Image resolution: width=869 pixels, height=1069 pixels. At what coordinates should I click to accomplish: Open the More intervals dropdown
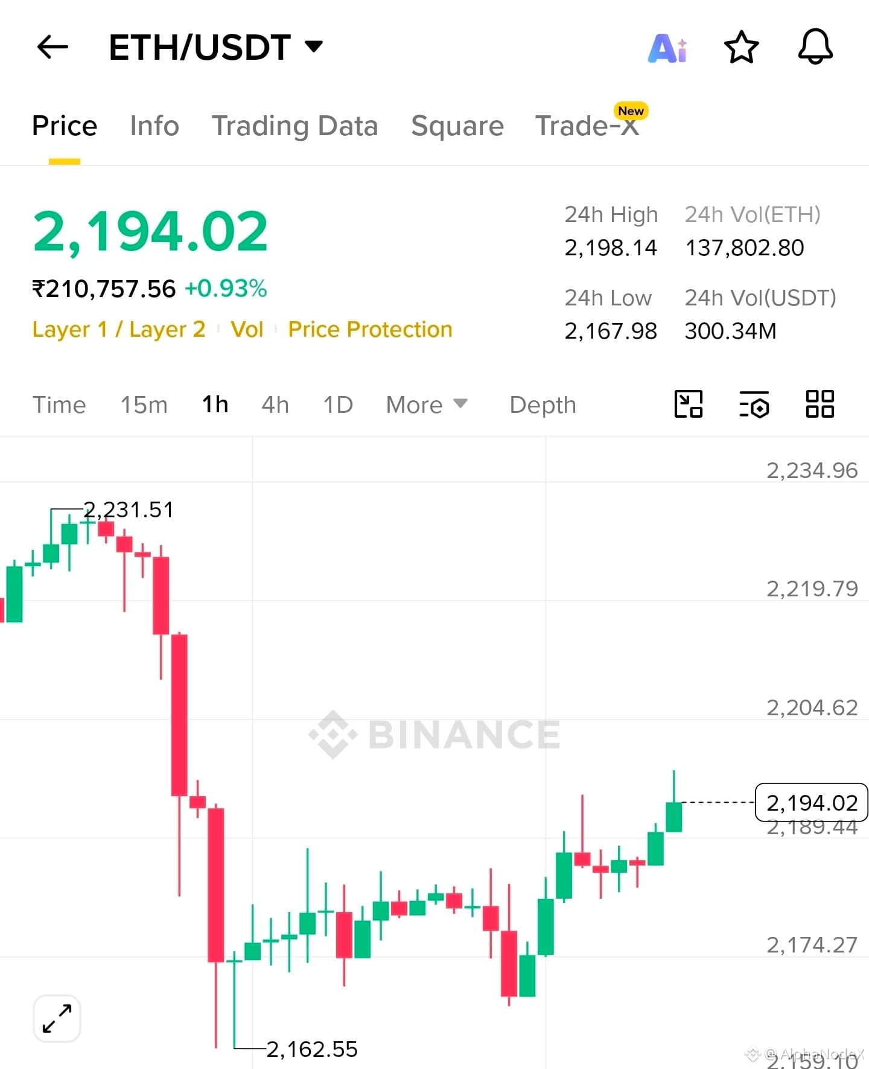pyautogui.click(x=427, y=404)
